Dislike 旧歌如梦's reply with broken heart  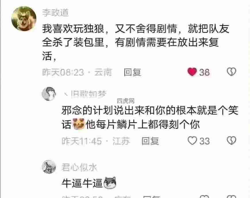tap(232, 140)
